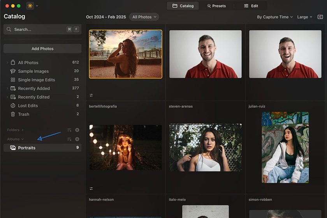Click the Sample Images graduation cap icon
Viewport: 327px width, 218px height.
point(13,71)
